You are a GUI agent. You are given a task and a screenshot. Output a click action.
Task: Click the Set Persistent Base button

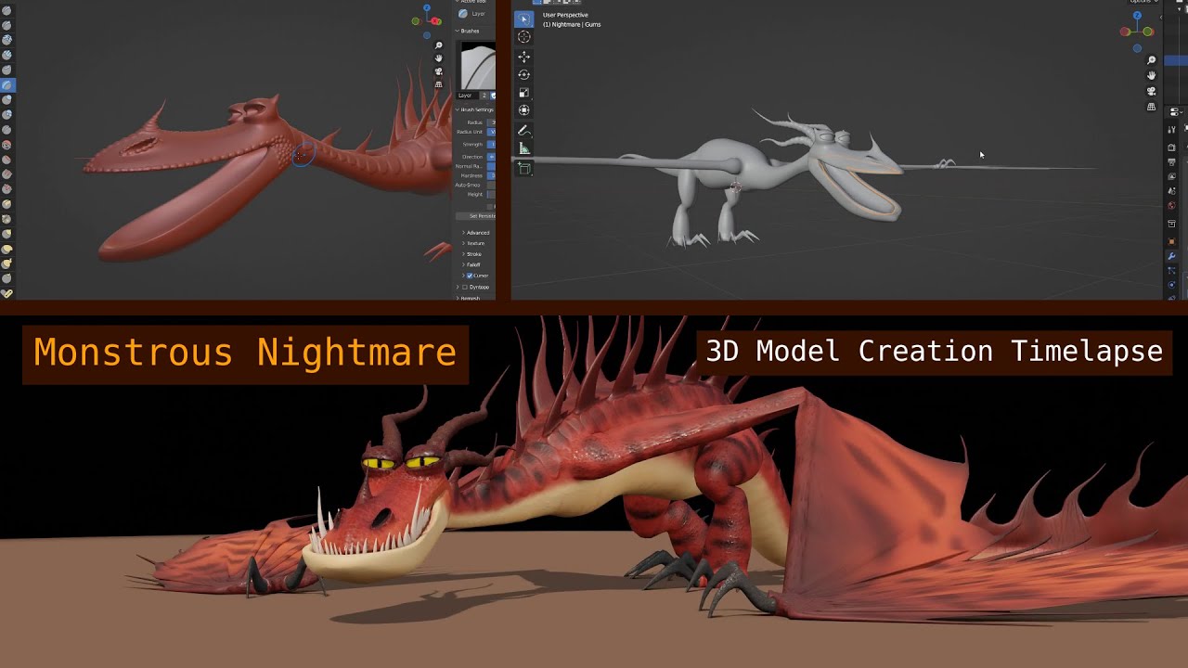476,216
